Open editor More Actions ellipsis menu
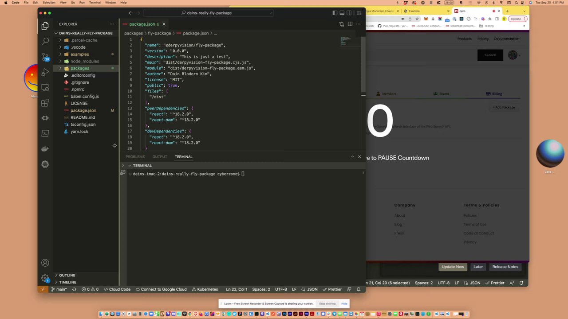Viewport: 568px width, 319px height. tap(358, 24)
